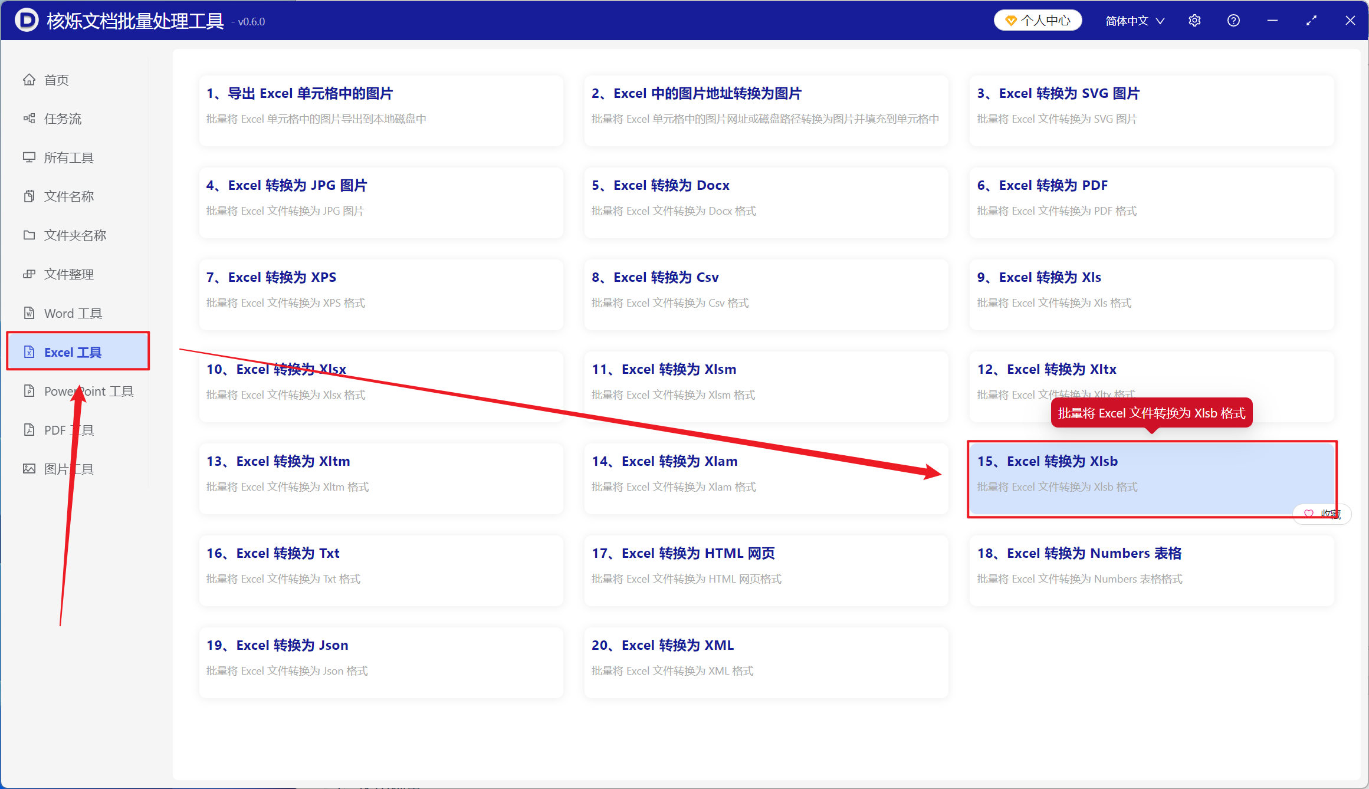Toggle the 收藏 heart favorite button
Viewport: 1369px width, 789px height.
(x=1321, y=514)
